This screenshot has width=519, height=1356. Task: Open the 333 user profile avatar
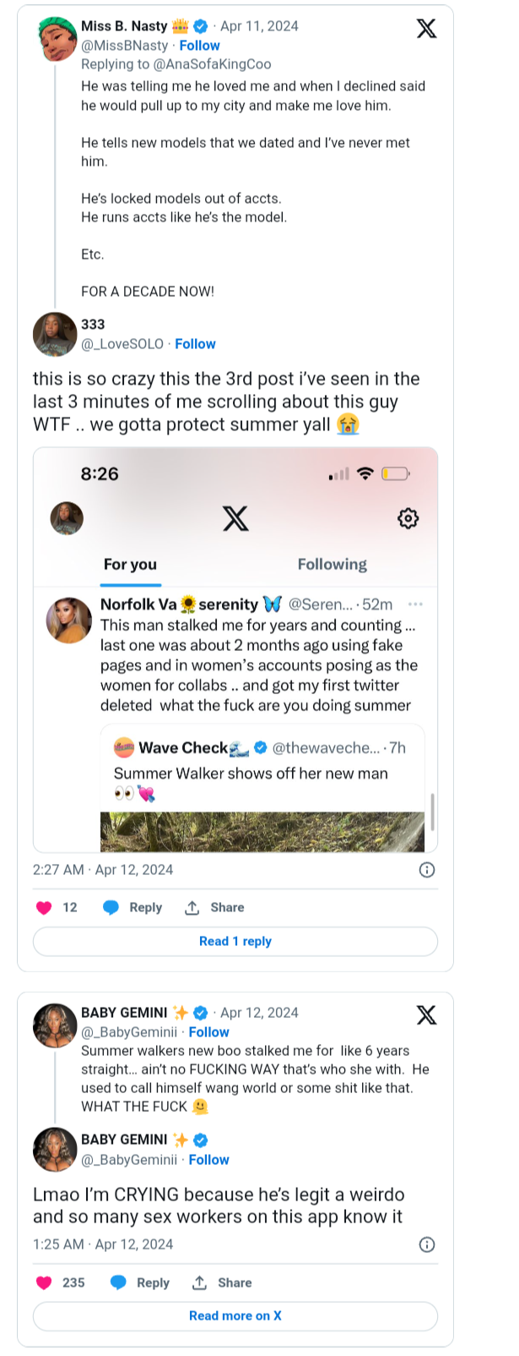pos(55,334)
